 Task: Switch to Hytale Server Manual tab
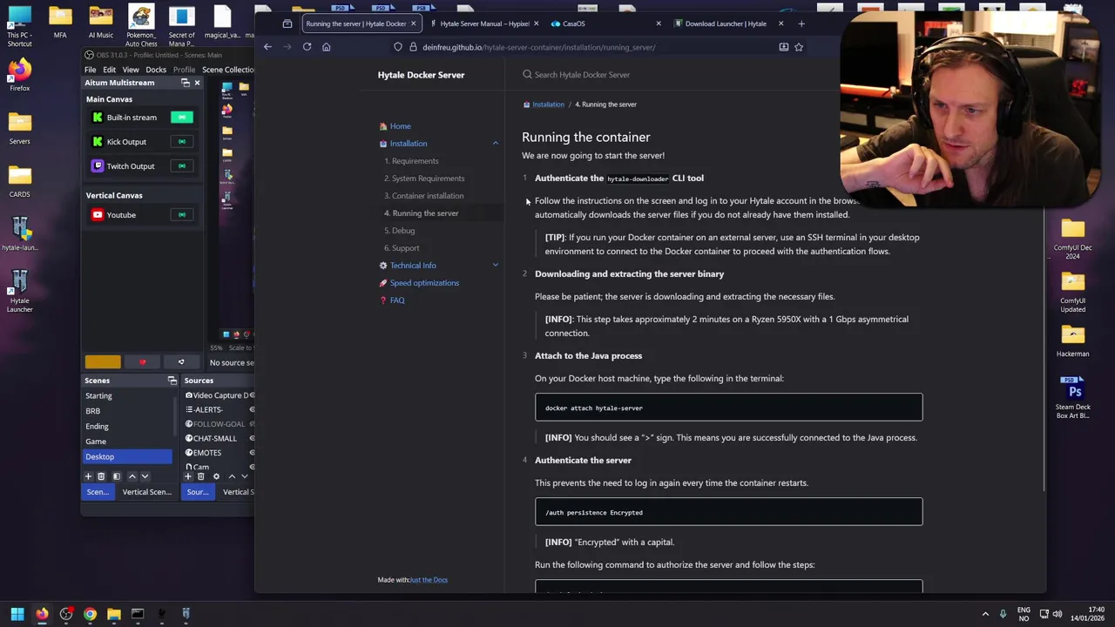[x=484, y=24]
